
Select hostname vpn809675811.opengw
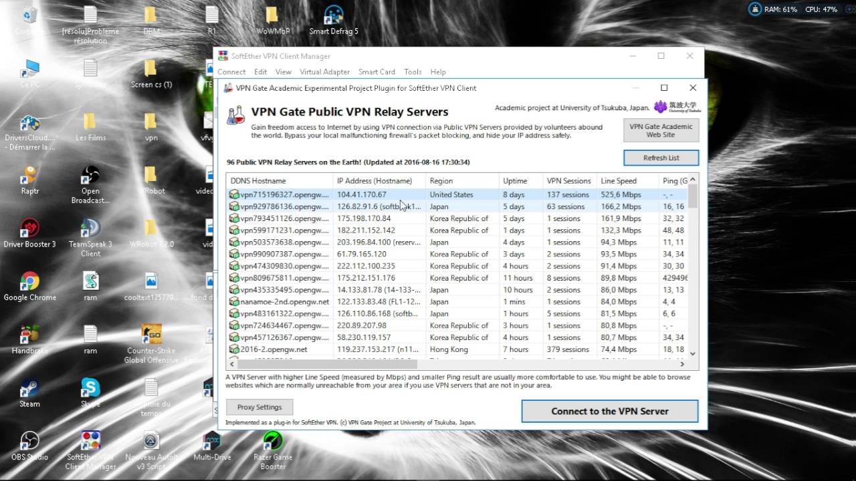coord(285,278)
